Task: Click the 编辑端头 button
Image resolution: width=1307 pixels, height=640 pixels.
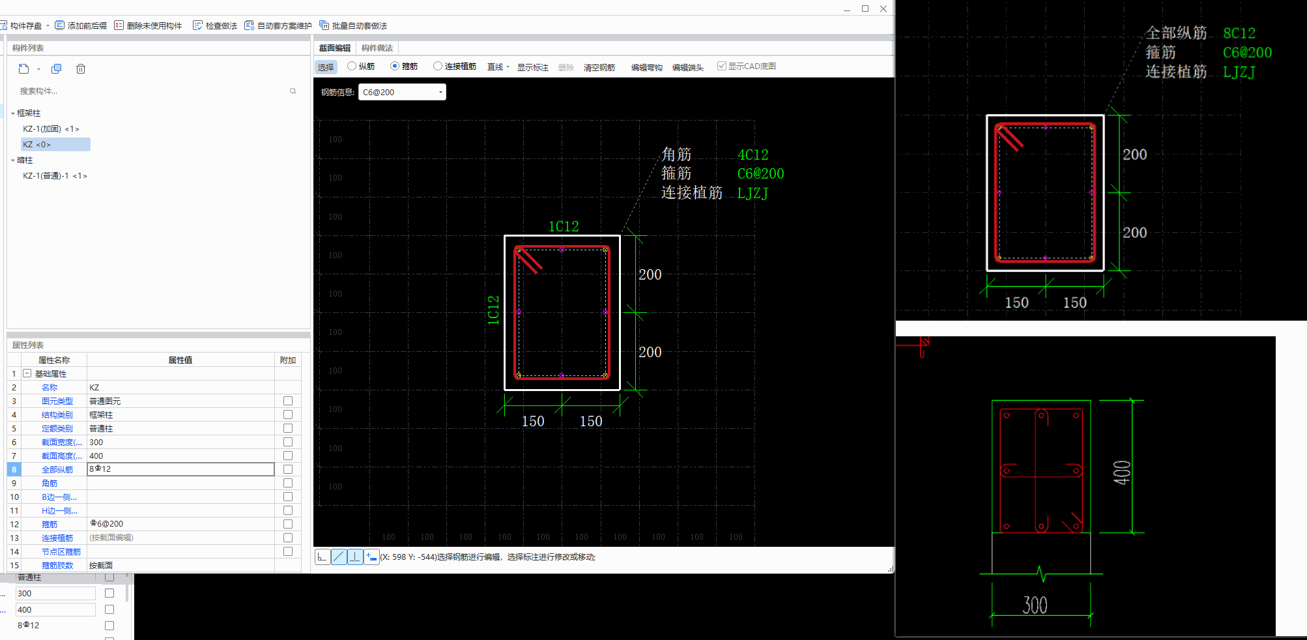Action: click(x=688, y=67)
